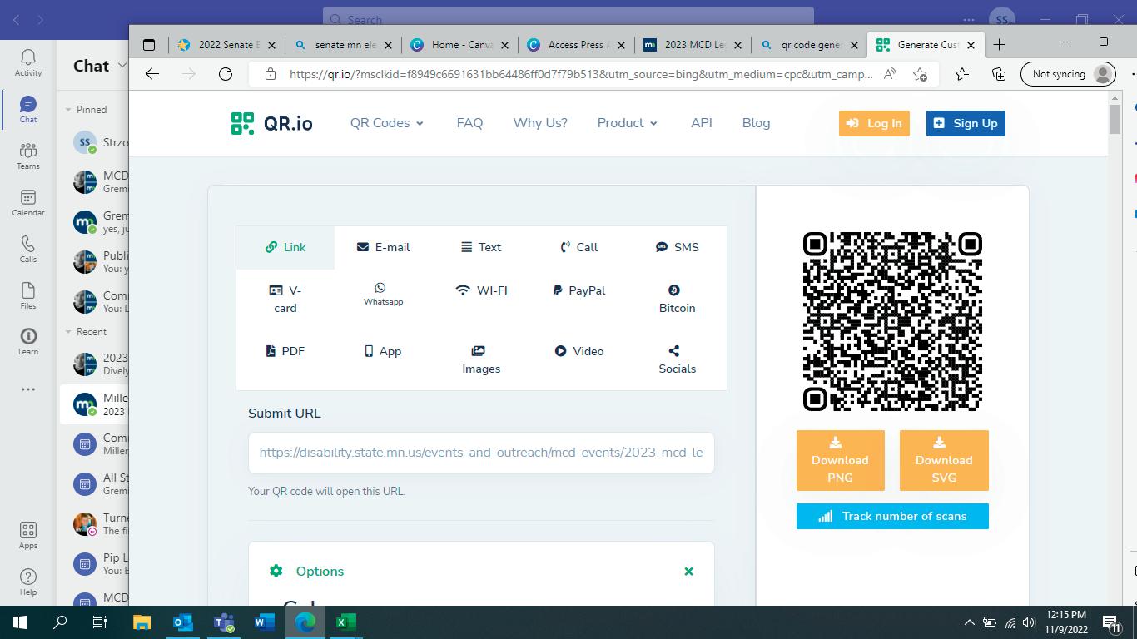The width and height of the screenshot is (1137, 639).
Task: Open Help in the Teams sidebar
Action: [28, 582]
